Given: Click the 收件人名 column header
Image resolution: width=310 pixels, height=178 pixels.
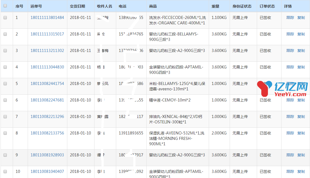Looking at the screenshot, I should tap(105, 6).
